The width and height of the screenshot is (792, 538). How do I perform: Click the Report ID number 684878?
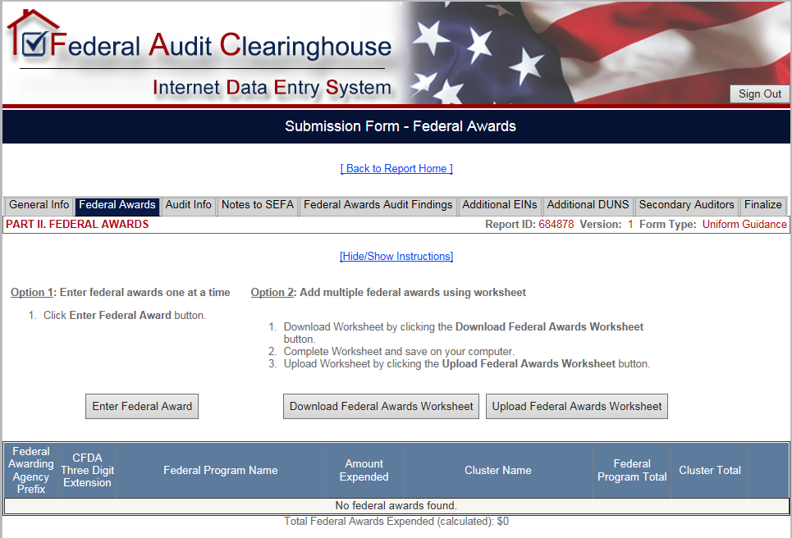tap(556, 225)
